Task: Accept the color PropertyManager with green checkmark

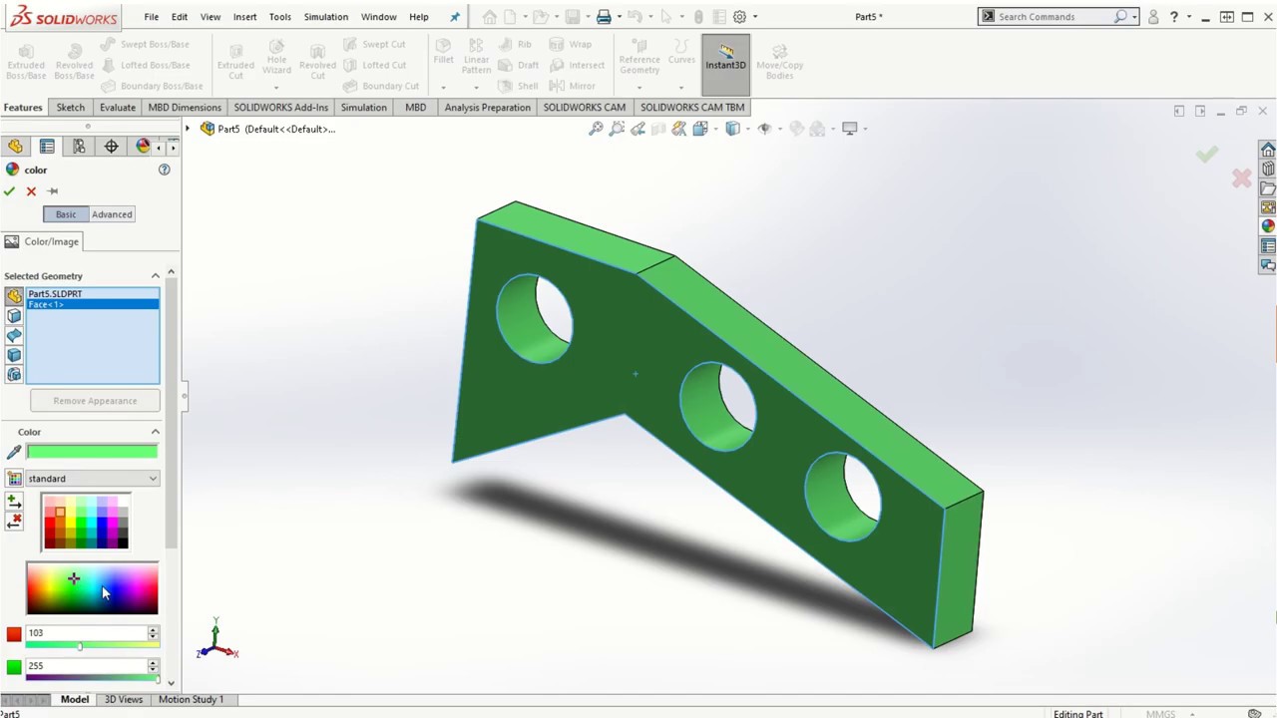Action: tap(10, 191)
